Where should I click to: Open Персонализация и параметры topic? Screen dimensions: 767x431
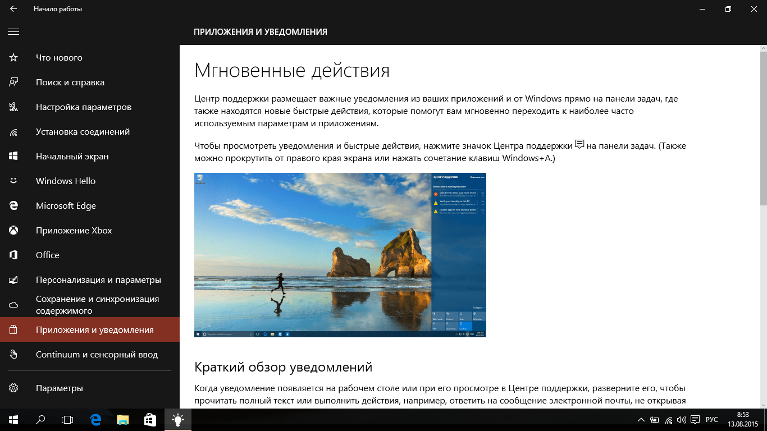pyautogui.click(x=90, y=280)
